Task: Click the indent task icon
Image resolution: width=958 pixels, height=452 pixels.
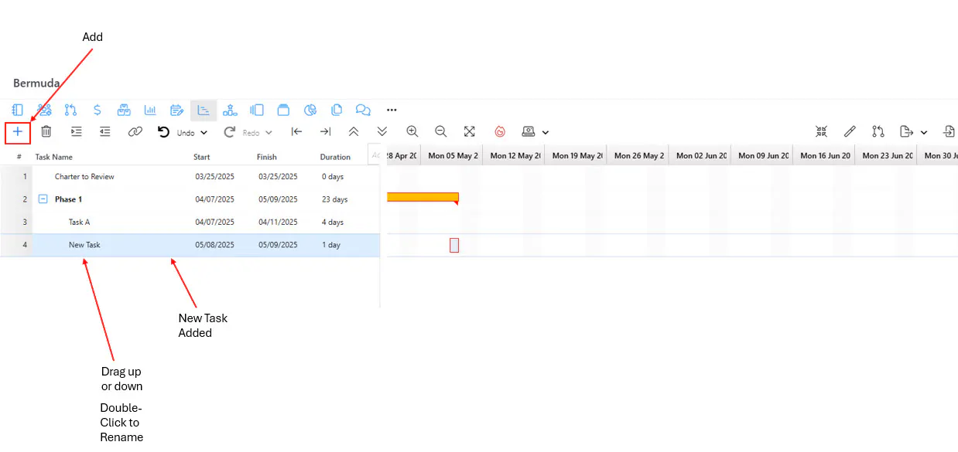Action: point(76,132)
